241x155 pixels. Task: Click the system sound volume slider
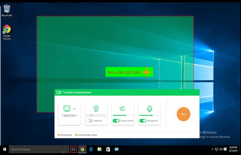[x=123, y=115]
